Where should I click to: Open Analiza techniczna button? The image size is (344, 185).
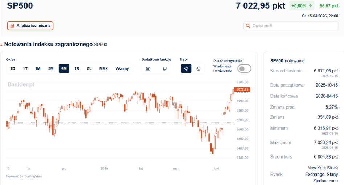[30, 26]
